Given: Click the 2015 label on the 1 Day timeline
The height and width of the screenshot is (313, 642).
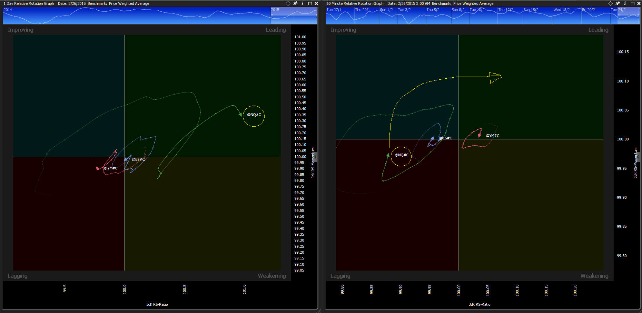Looking at the screenshot, I should pyautogui.click(x=275, y=10).
